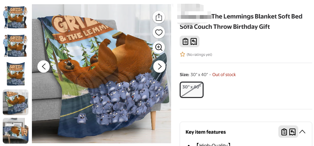Go to previous product image arrow

point(44,66)
